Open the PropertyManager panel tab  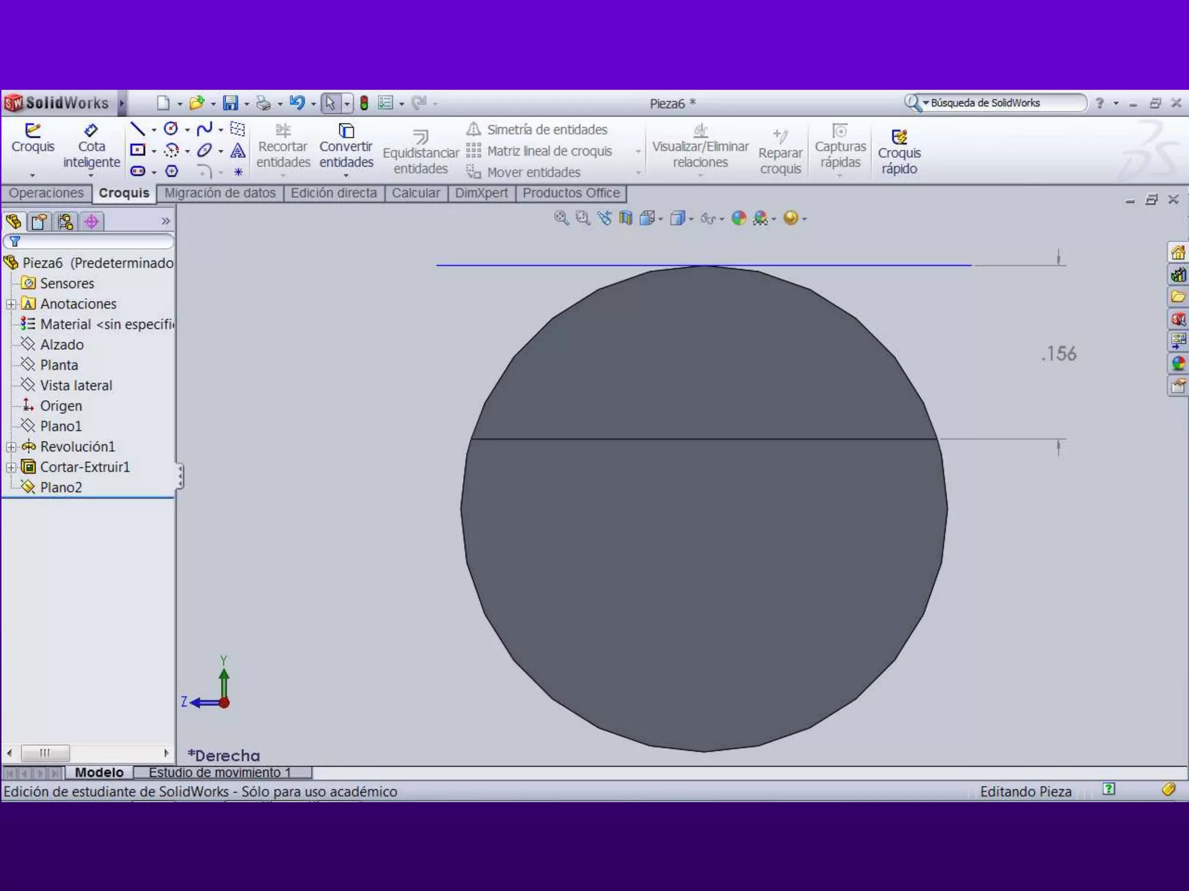tap(39, 222)
